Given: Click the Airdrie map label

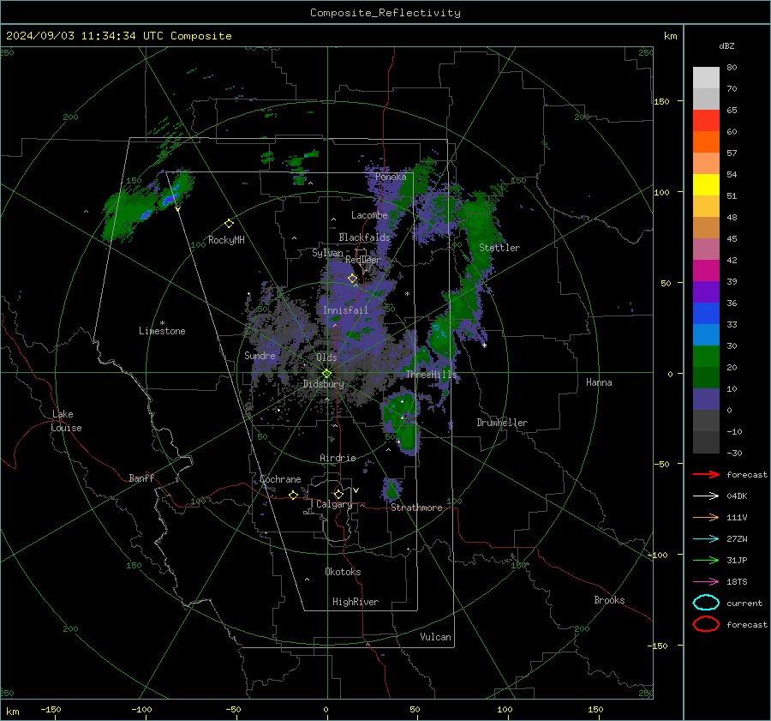Looking at the screenshot, I should 338,458.
